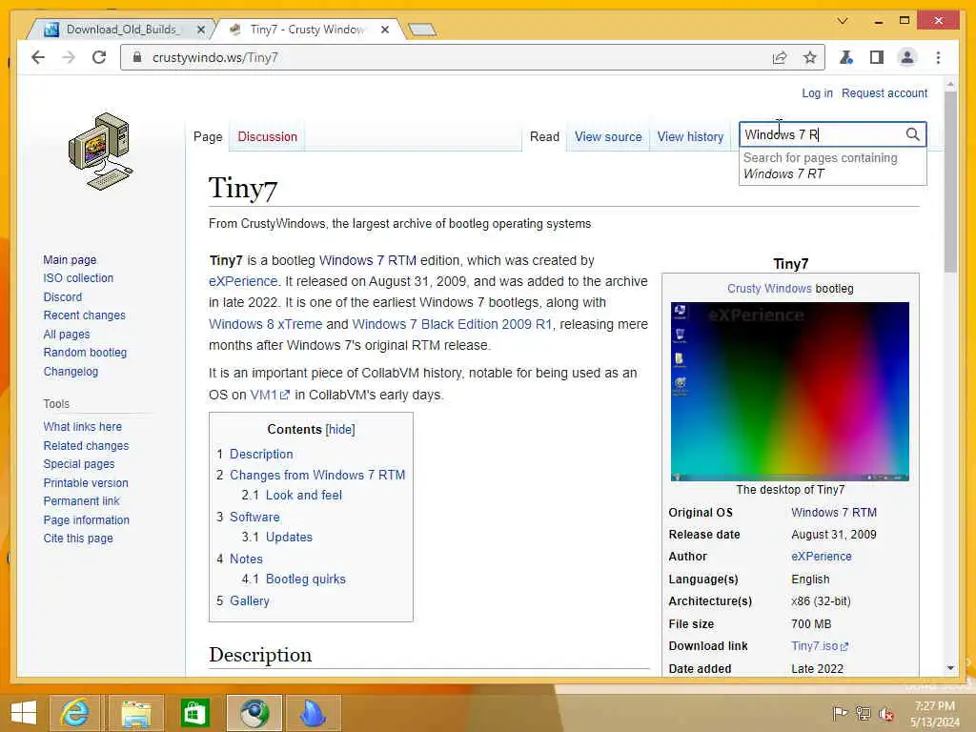Viewport: 976px width, 732px height.
Task: Switch to the Download_Old_Builds tab
Action: [x=125, y=30]
